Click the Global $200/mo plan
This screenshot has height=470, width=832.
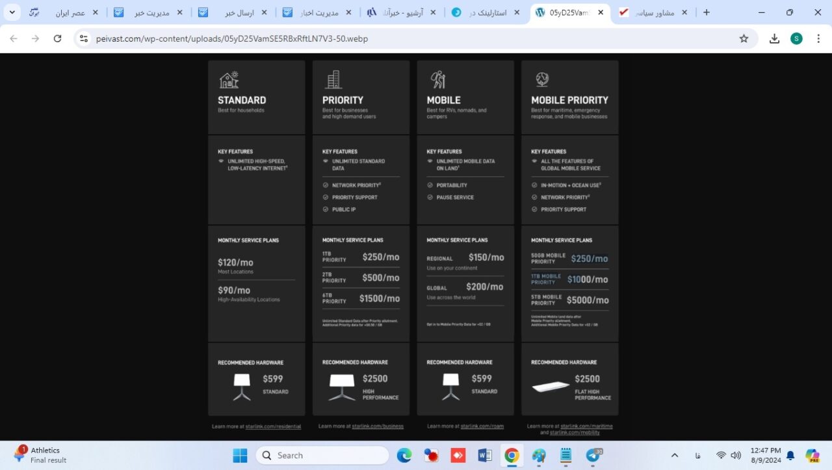tap(465, 291)
